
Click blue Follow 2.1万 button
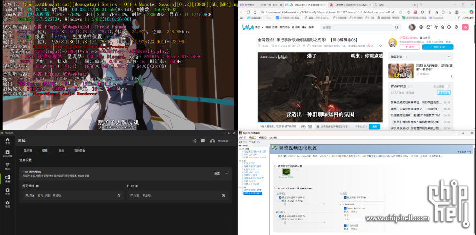(438, 47)
